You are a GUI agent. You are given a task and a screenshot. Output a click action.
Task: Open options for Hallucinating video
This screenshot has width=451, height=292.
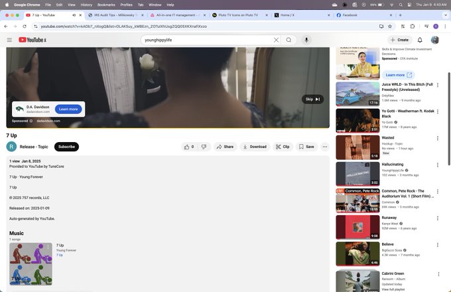click(438, 165)
